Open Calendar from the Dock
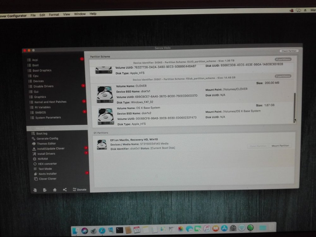316x237 pixels. [137, 229]
